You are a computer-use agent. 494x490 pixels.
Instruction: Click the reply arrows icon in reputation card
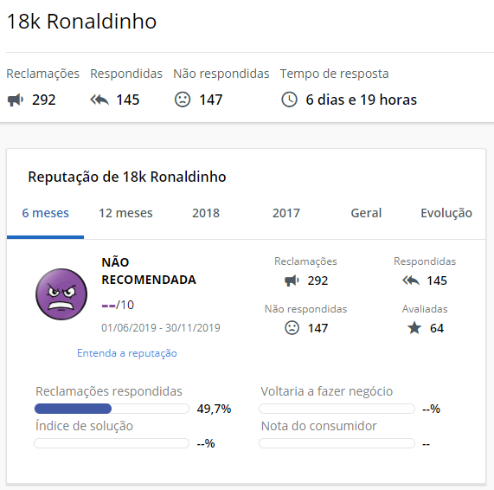tap(411, 280)
